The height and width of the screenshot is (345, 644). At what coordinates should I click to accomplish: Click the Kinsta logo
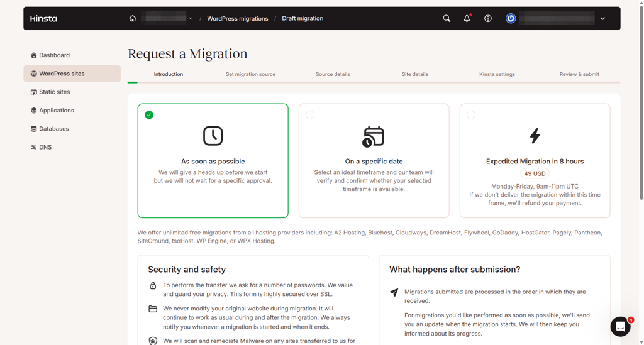43,18
